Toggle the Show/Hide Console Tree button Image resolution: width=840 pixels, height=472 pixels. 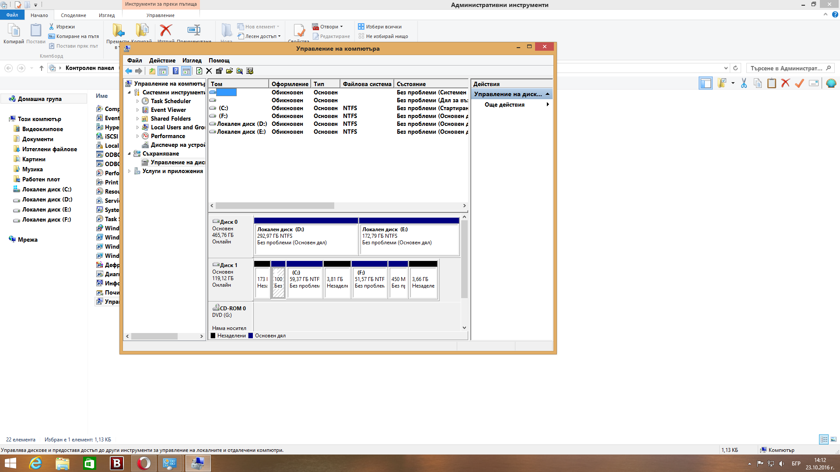(163, 71)
